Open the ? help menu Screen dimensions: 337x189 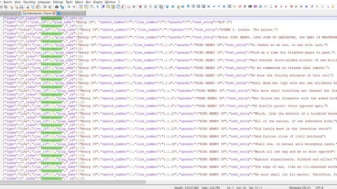(x=119, y=2)
